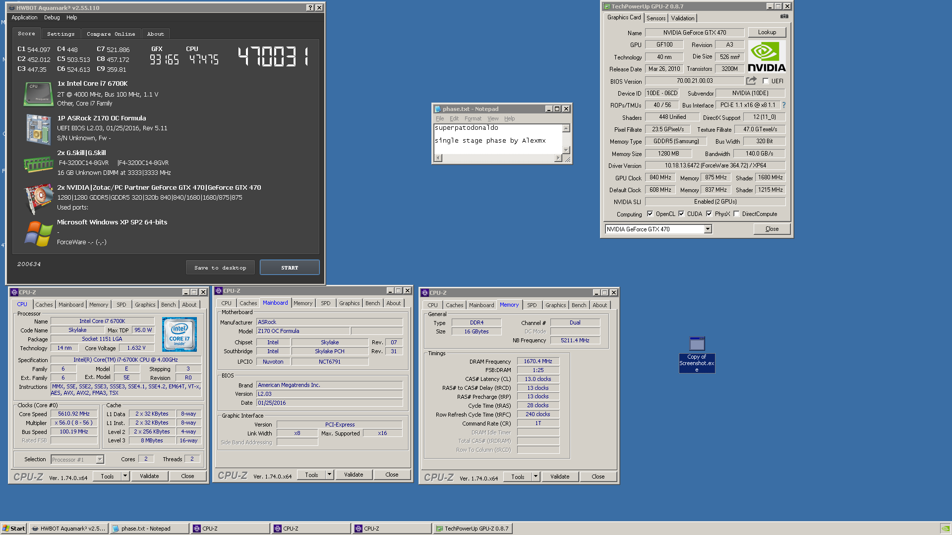Click the BIOS export share icon in GPU-Z
Image resolution: width=952 pixels, height=535 pixels.
[x=752, y=81]
